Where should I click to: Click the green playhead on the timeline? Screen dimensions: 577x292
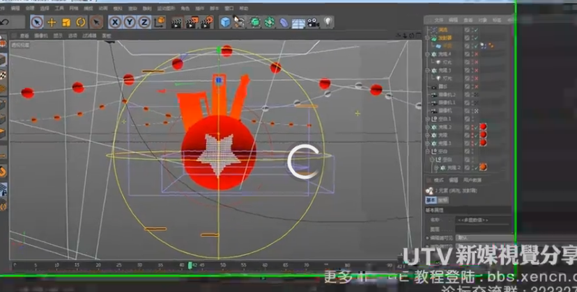click(x=190, y=265)
